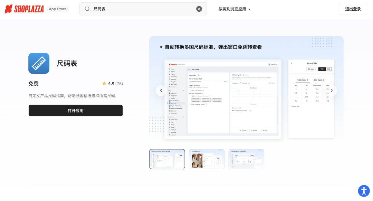Click the 4.9 (75) rating text

(x=115, y=83)
